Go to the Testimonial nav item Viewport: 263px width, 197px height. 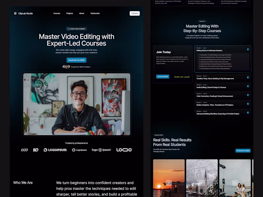click(95, 13)
